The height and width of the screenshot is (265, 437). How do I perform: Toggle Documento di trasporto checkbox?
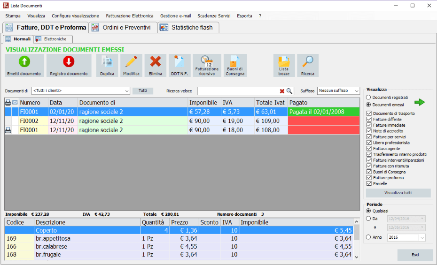point(369,113)
